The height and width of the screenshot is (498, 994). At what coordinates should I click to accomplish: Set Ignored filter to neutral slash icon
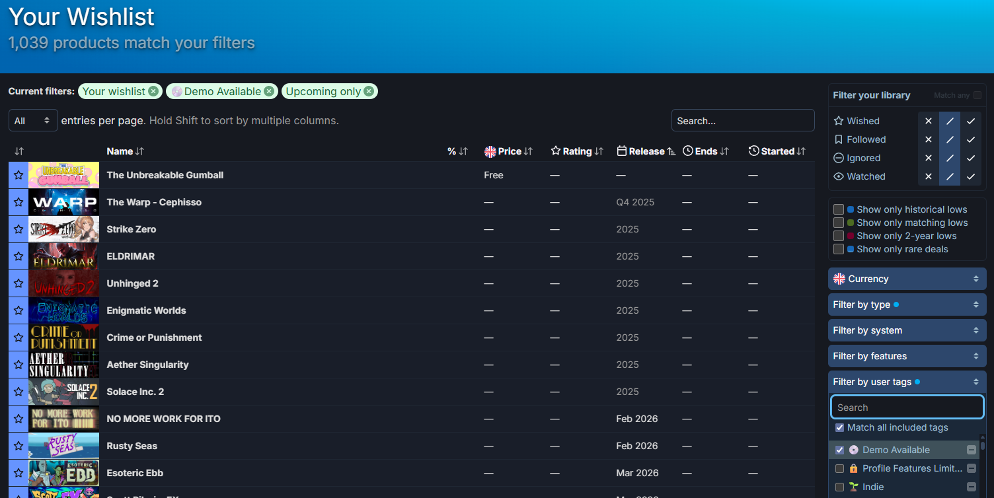(x=949, y=158)
